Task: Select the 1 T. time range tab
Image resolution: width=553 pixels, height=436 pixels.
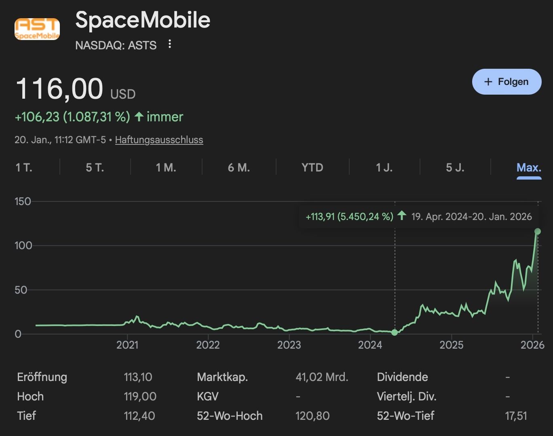Action: [x=24, y=167]
